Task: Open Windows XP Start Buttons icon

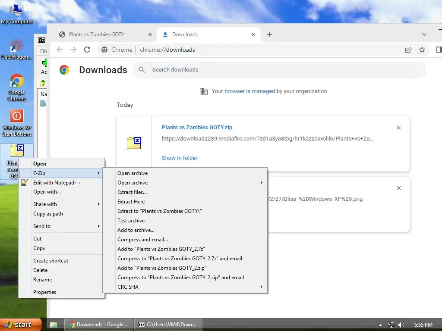Action: (x=17, y=123)
